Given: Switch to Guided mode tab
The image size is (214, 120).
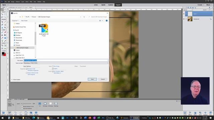Looking at the screenshot, I should (x=111, y=5).
